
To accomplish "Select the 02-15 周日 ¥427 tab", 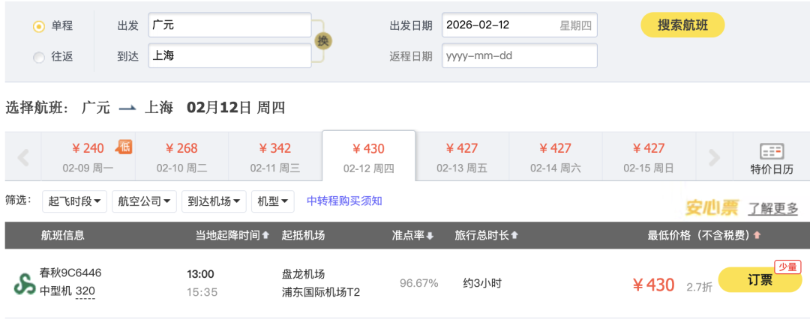I will point(649,157).
